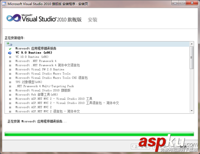
Task: Click the pending icon beside Multi-Targeting Pack
Action: coord(10,87)
